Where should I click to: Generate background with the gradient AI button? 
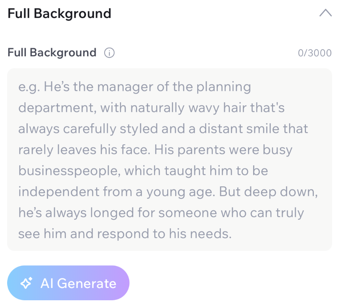(68, 283)
